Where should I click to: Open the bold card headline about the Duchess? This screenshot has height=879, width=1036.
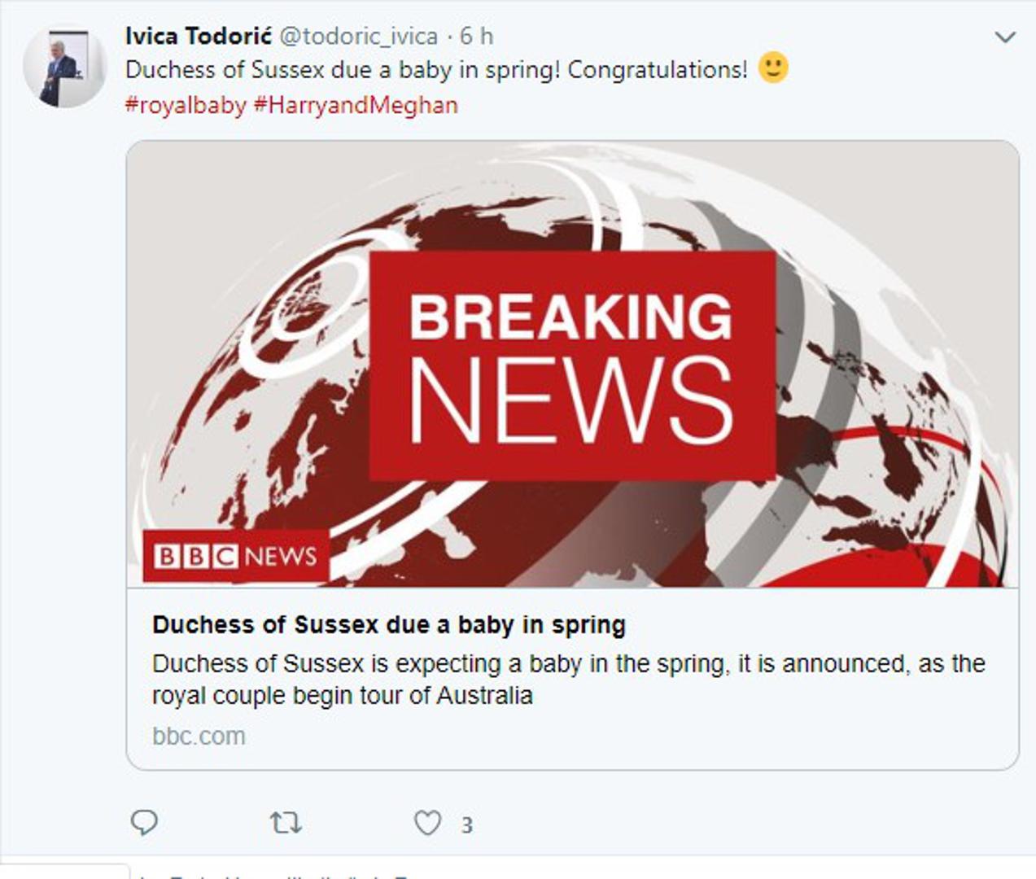[388, 625]
